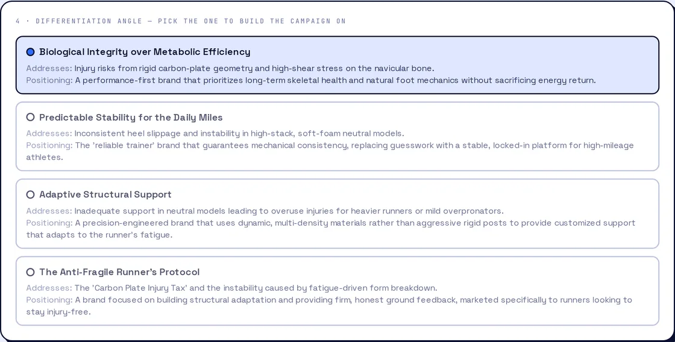Click the filled Biological Integrity radio button
The width and height of the screenshot is (675, 342).
[x=30, y=52]
